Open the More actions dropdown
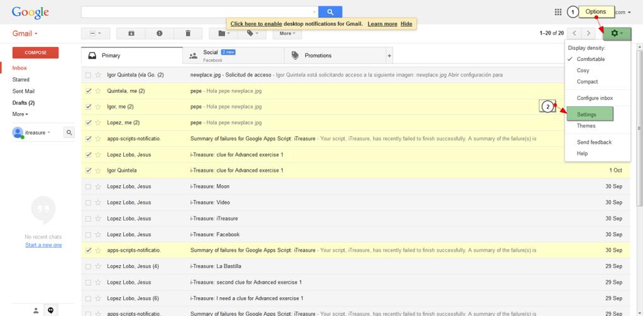 click(x=287, y=33)
